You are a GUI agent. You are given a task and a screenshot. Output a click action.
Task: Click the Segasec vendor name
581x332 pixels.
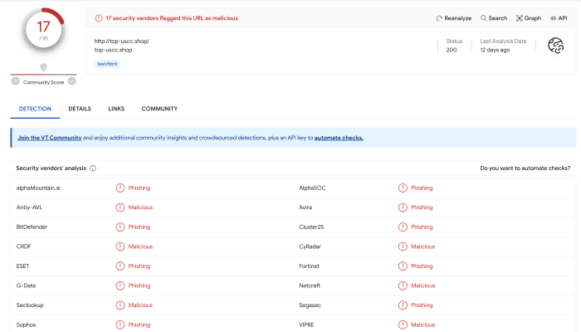pyautogui.click(x=310, y=305)
